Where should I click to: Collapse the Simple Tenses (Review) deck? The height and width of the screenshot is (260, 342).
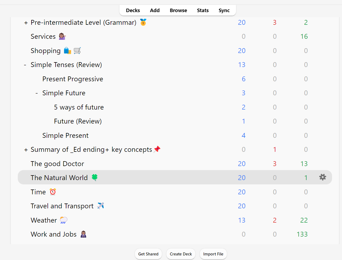click(25, 65)
